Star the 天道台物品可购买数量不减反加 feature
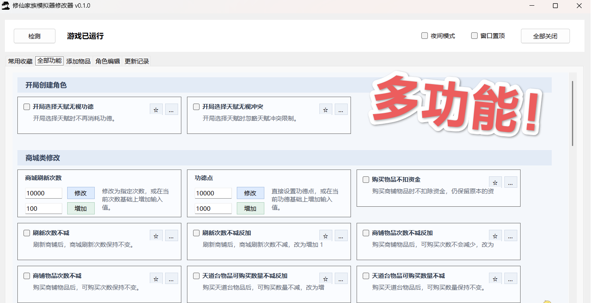The image size is (593, 303). point(326,279)
